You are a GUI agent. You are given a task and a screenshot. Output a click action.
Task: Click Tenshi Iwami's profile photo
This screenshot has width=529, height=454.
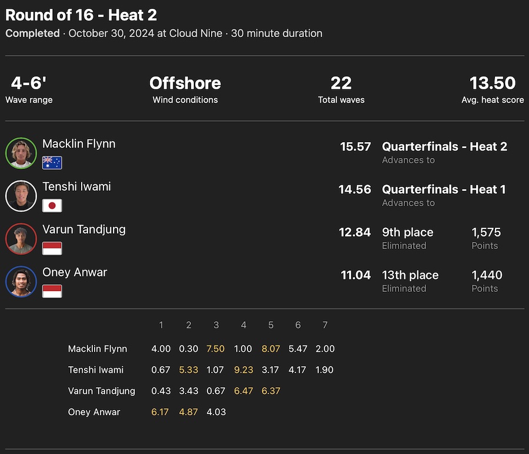pyautogui.click(x=21, y=196)
